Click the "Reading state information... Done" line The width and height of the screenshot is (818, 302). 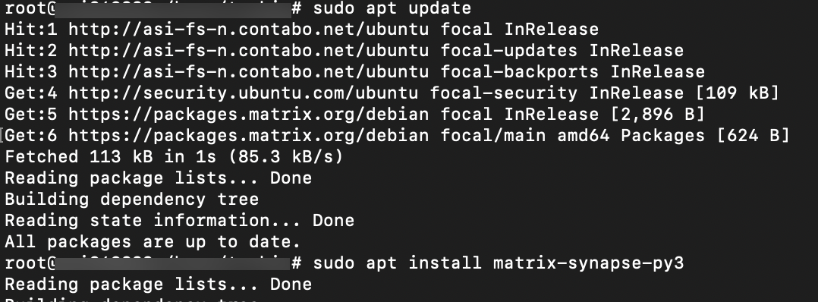(179, 220)
